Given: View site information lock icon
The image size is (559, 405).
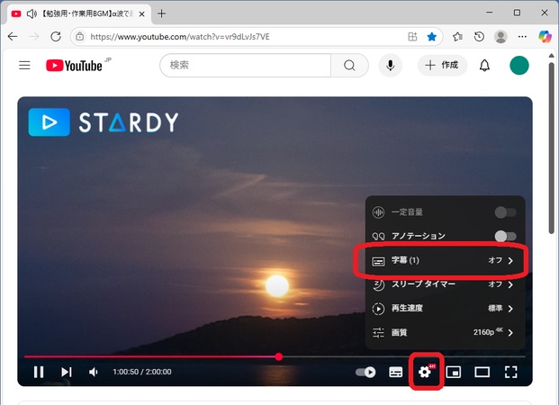Looking at the screenshot, I should 80,36.
